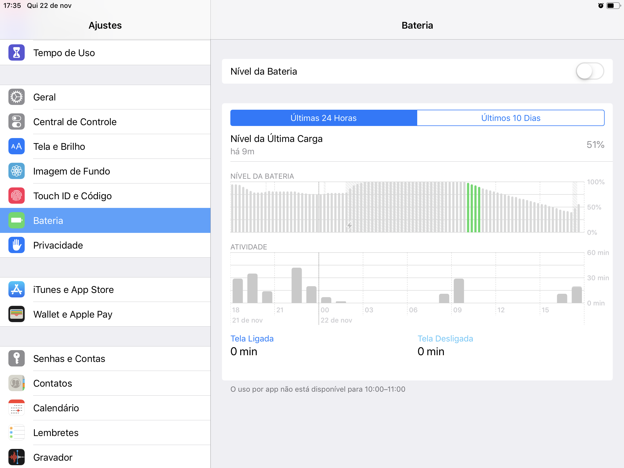Open Tempo de Uso hourglass icon

[16, 53]
